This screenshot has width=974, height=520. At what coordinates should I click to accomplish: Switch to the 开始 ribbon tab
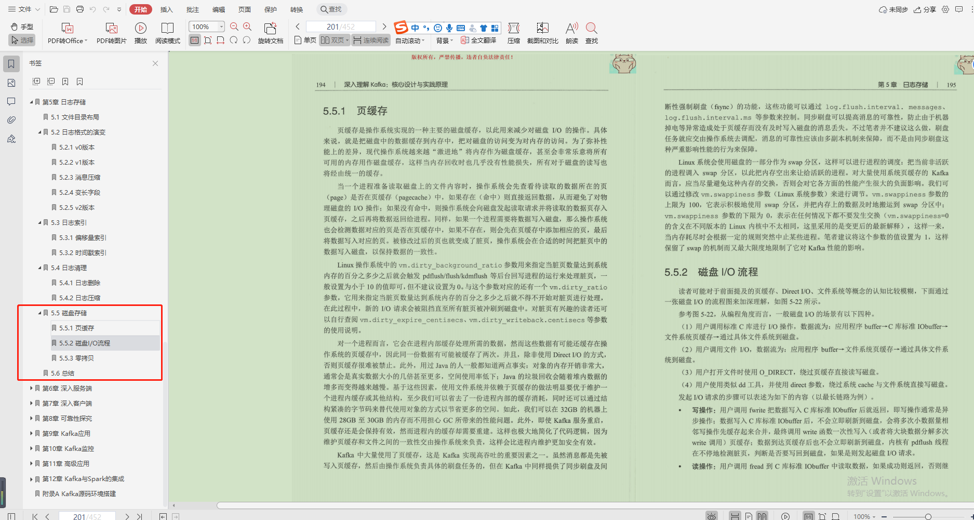tap(141, 9)
